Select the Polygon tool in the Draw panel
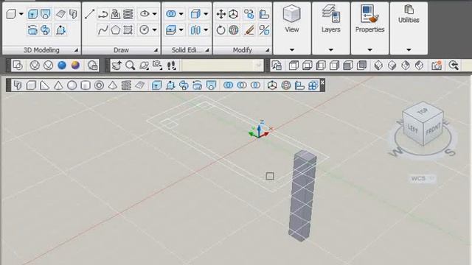This screenshot has width=472, height=265. [x=115, y=30]
